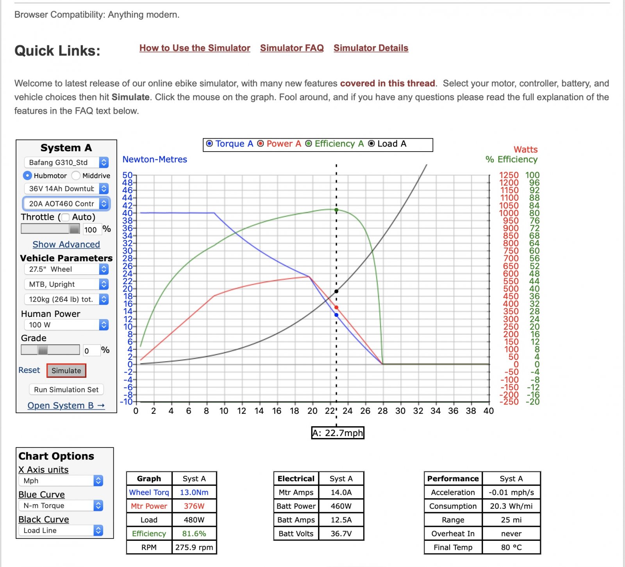
Task: Open the 36V 14Ah Downtube battery dropdown
Action: (x=66, y=189)
